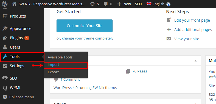216x104 pixels.
Task: Follow change your theme completely link
Action: pyautogui.click(x=88, y=38)
